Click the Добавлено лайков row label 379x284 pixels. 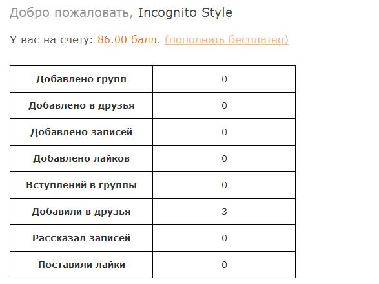click(x=81, y=158)
